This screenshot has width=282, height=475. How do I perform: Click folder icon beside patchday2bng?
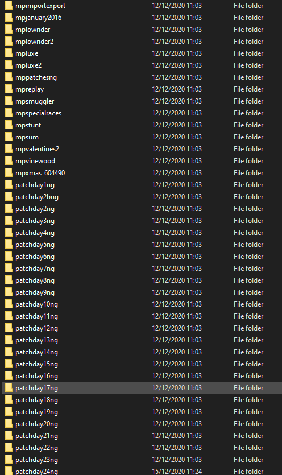click(9, 197)
